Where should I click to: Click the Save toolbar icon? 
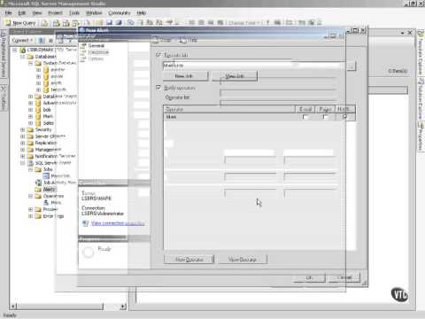point(109,23)
